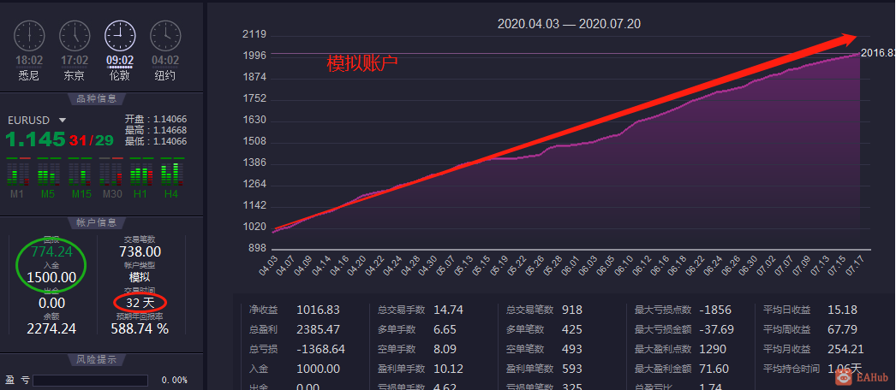
Task: Click the 多单笔数 value 425
Action: pos(572,329)
